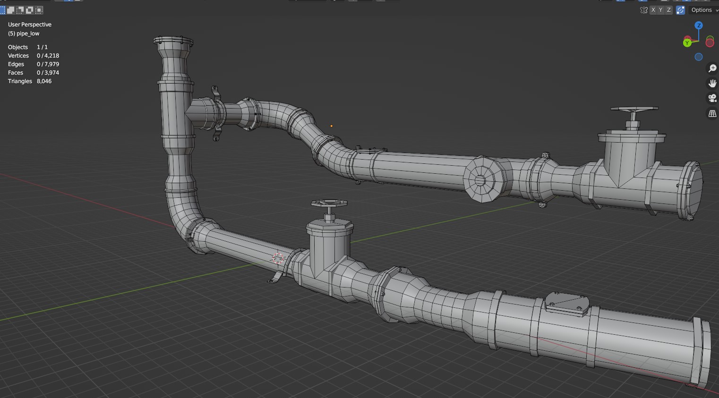Open the Options dropdown
719x398 pixels.
point(704,10)
